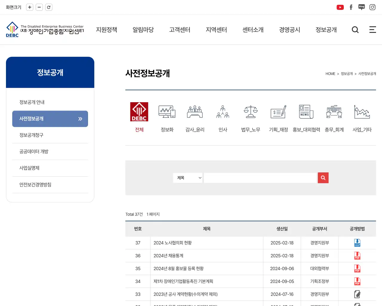Open the blog icon

pos(362,7)
